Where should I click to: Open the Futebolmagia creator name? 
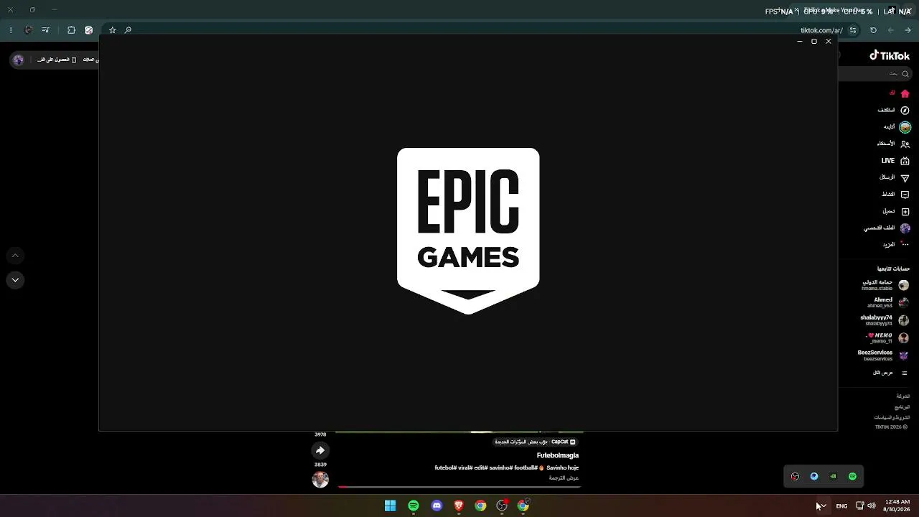click(558, 455)
